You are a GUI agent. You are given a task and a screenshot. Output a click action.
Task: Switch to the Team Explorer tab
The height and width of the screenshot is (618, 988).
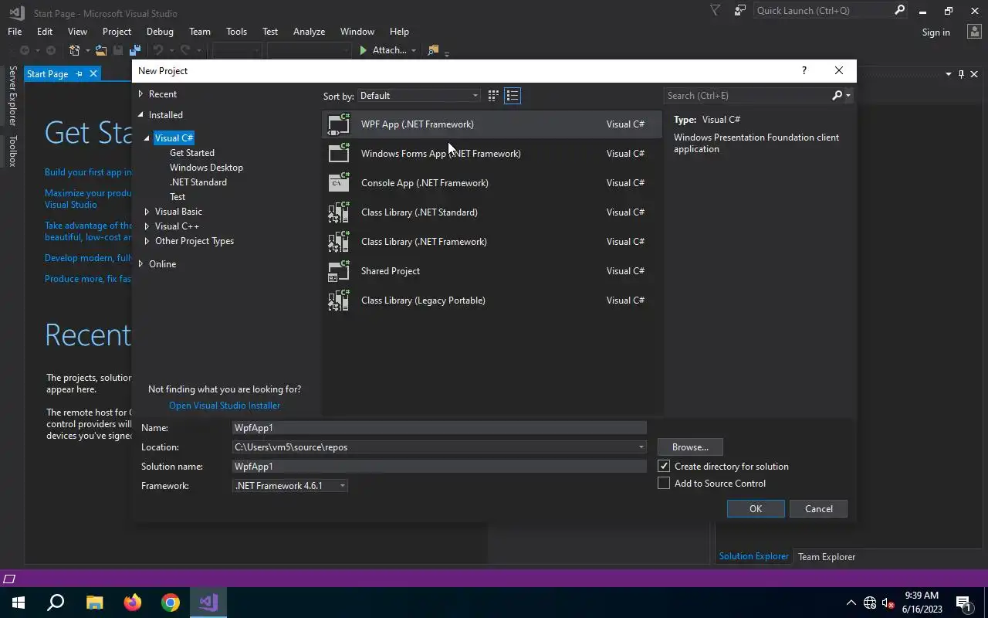coord(827,557)
